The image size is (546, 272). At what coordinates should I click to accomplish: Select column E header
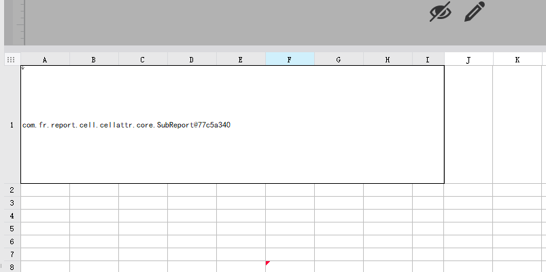click(241, 60)
